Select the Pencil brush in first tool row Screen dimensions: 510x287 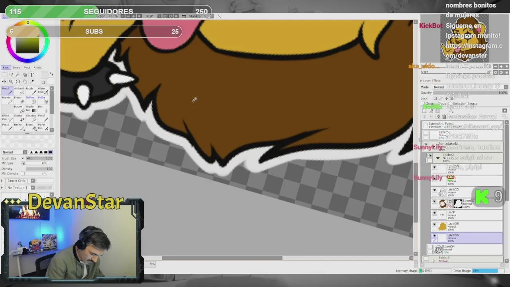coord(7,90)
